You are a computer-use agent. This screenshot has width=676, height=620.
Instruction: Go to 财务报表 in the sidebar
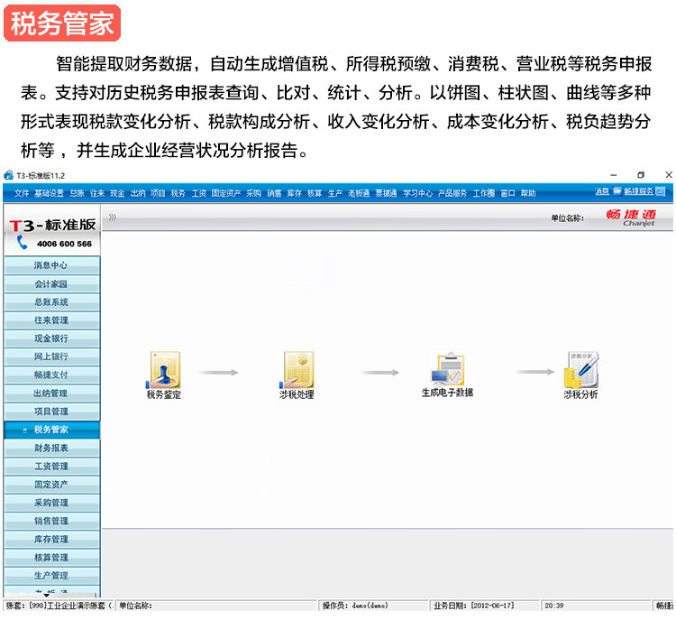tap(50, 448)
